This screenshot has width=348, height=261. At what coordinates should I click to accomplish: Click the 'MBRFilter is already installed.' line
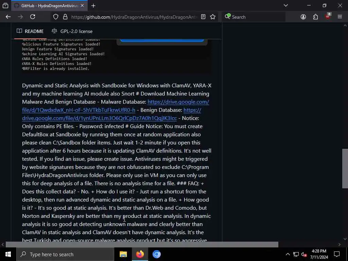(x=56, y=69)
